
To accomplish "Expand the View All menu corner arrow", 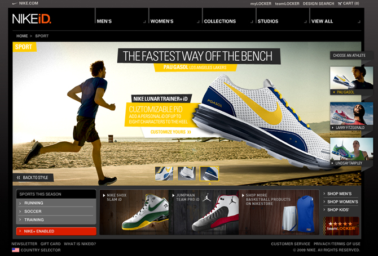I will (359, 22).
